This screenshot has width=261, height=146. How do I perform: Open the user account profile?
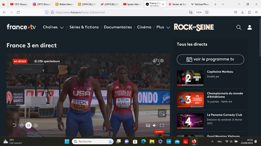coord(250,27)
